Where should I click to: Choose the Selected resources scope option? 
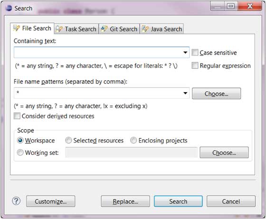pos(68,141)
